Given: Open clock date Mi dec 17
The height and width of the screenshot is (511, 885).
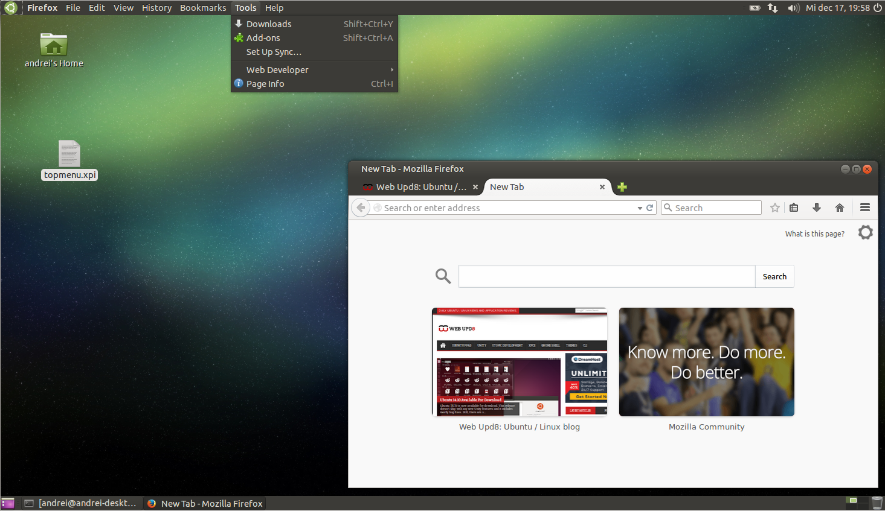Looking at the screenshot, I should pos(838,8).
